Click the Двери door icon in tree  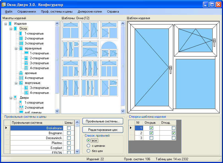point(15,98)
